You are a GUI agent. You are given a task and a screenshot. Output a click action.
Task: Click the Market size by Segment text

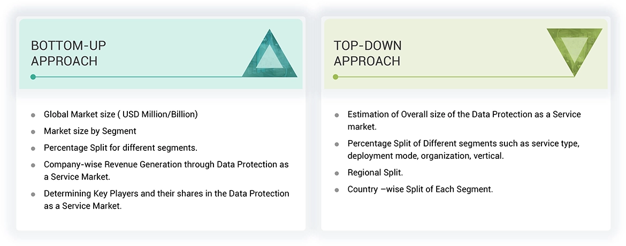point(90,131)
